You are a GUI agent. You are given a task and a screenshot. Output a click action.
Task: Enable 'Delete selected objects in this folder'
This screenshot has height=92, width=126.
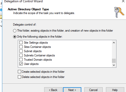click(x=19, y=77)
